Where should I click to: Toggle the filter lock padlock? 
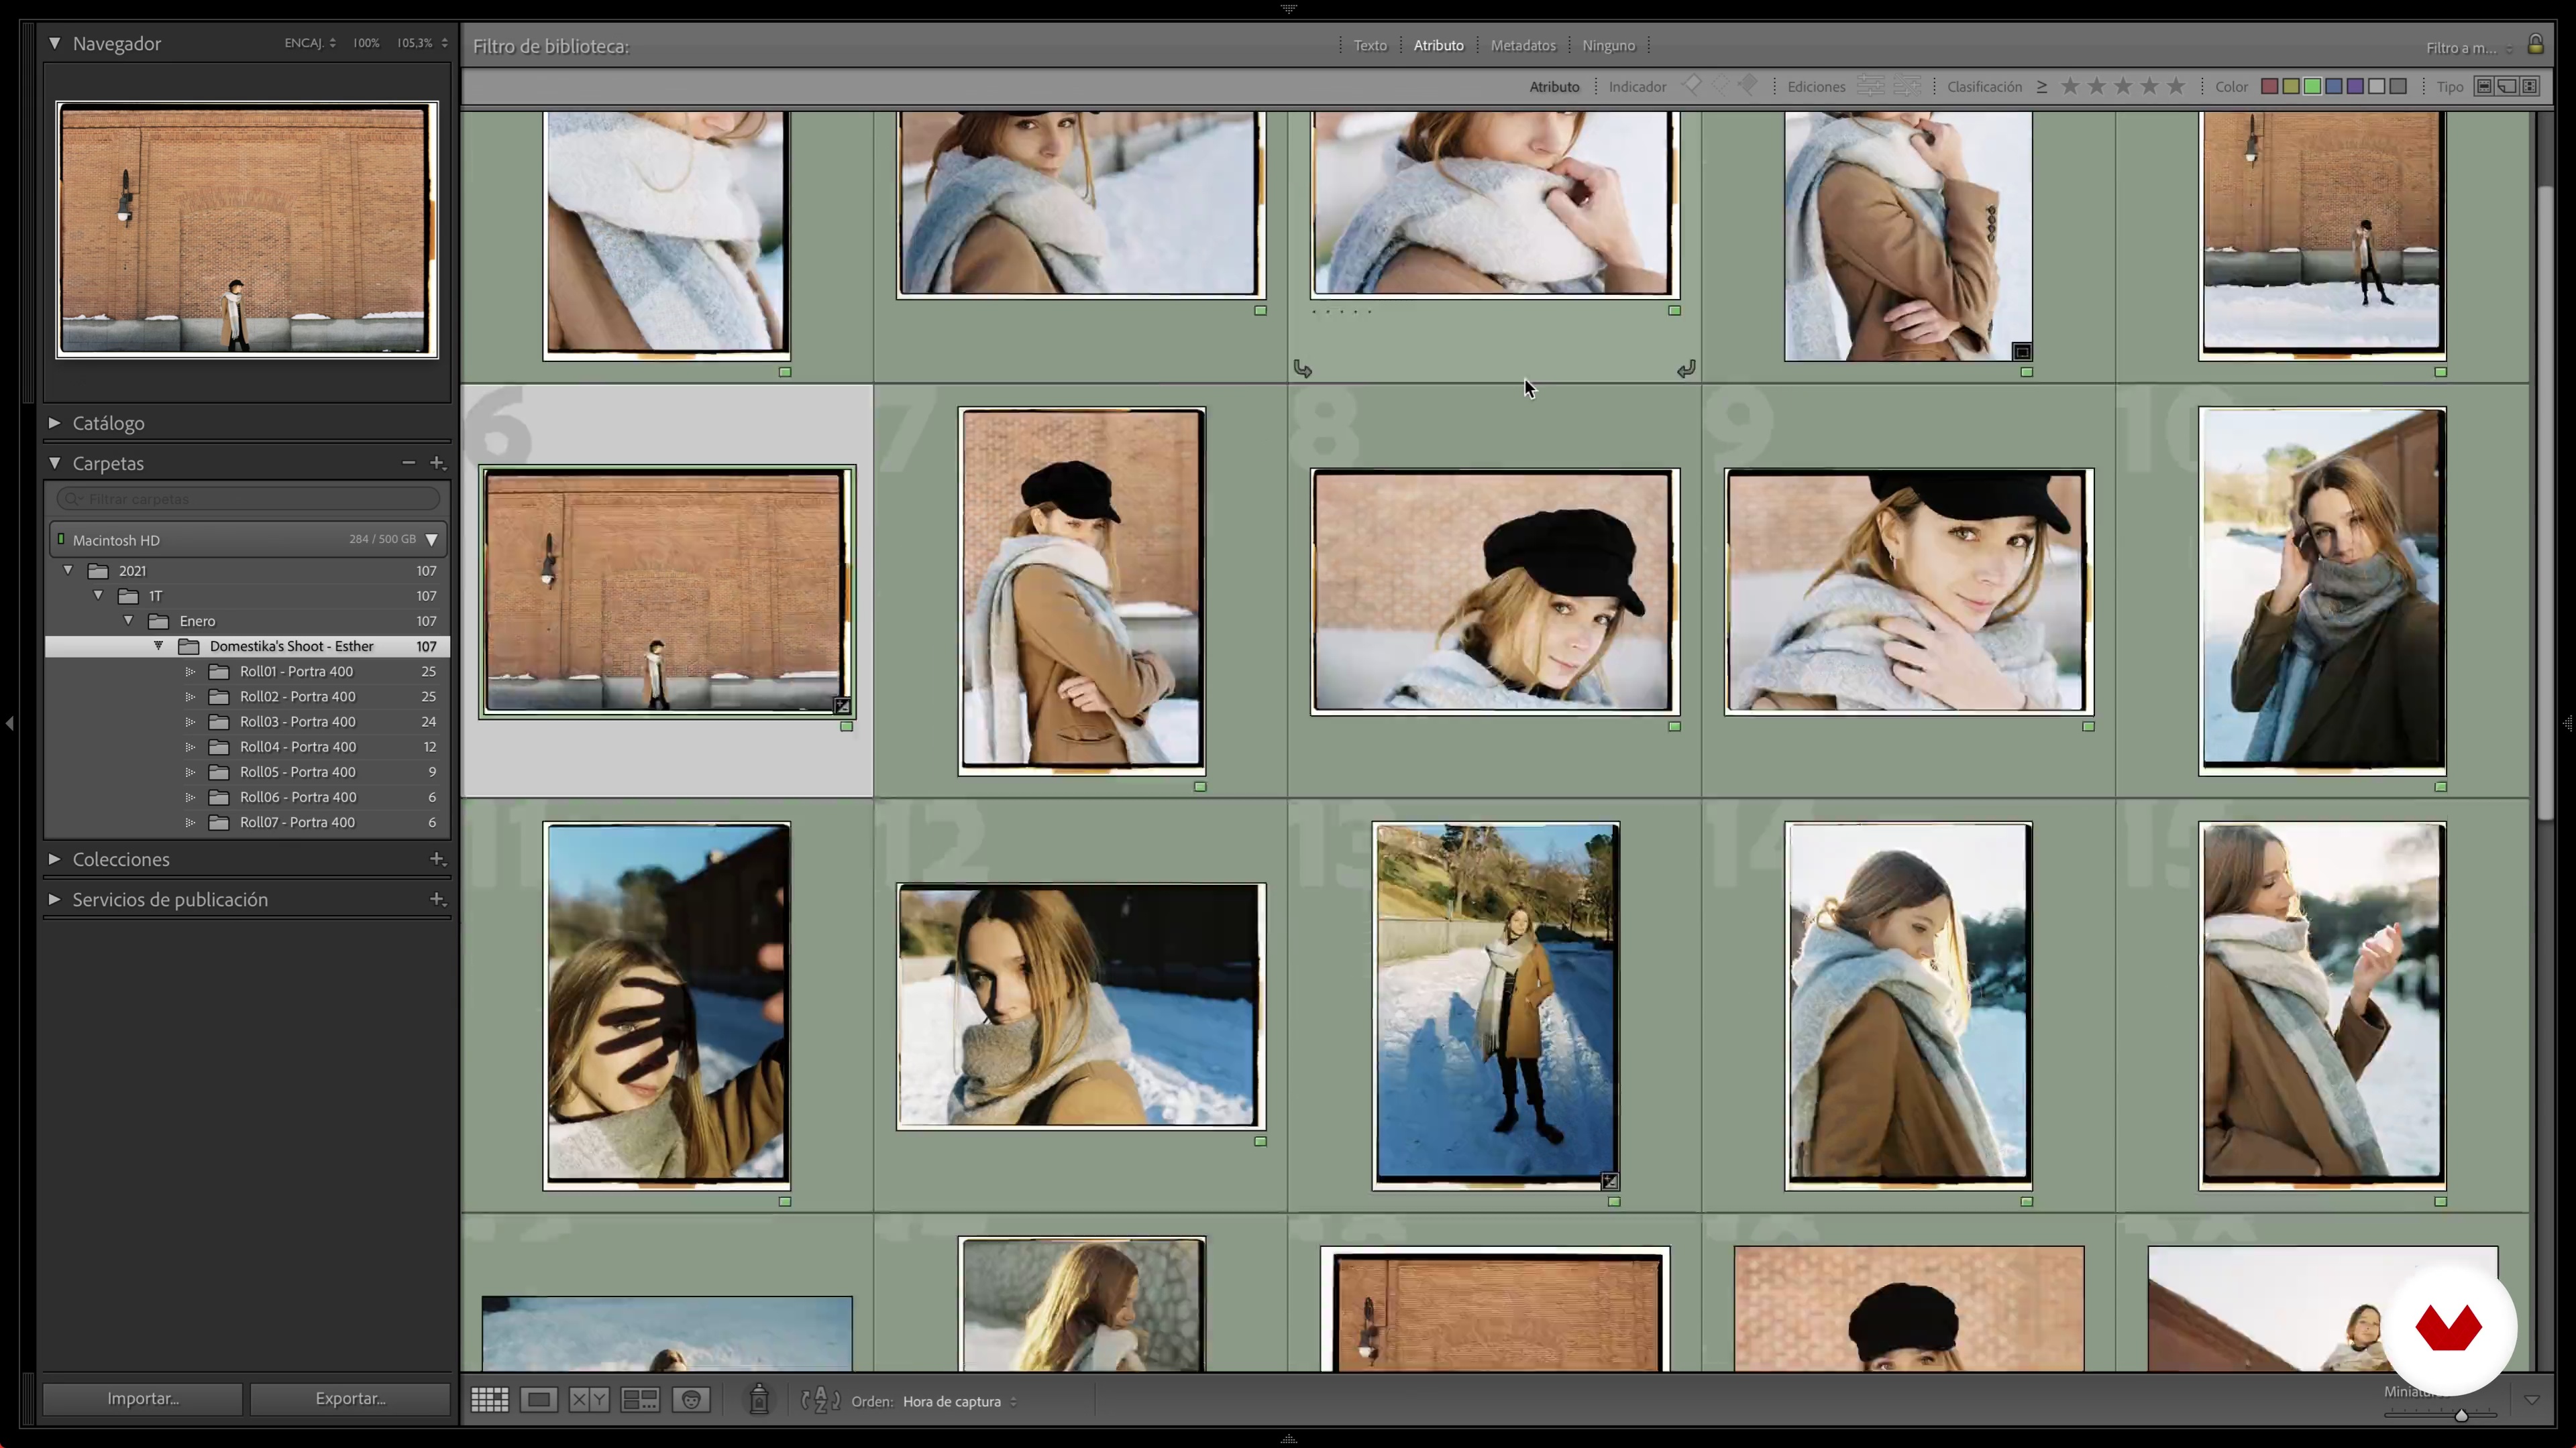(2535, 45)
